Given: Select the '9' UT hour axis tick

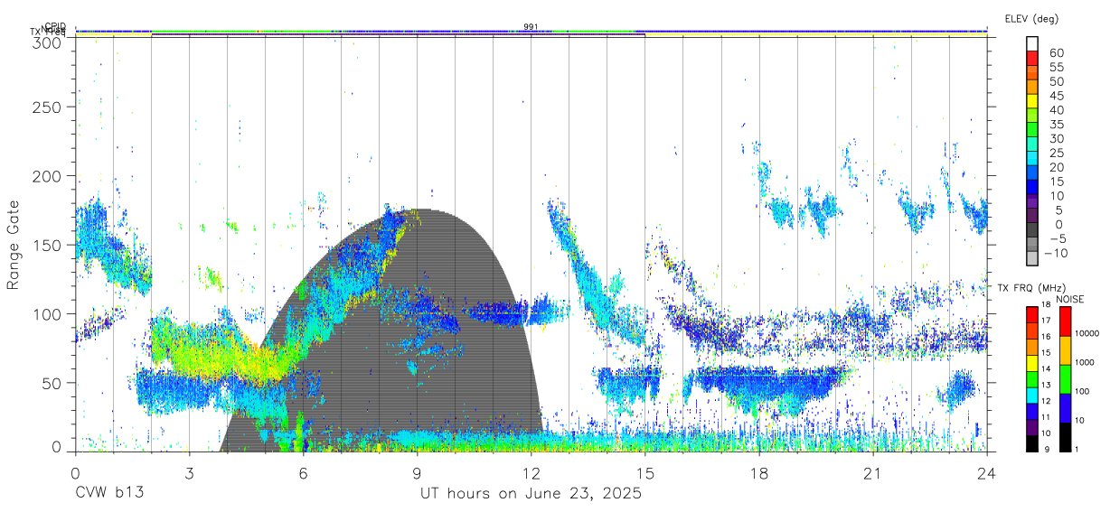Looking at the screenshot, I should [417, 474].
